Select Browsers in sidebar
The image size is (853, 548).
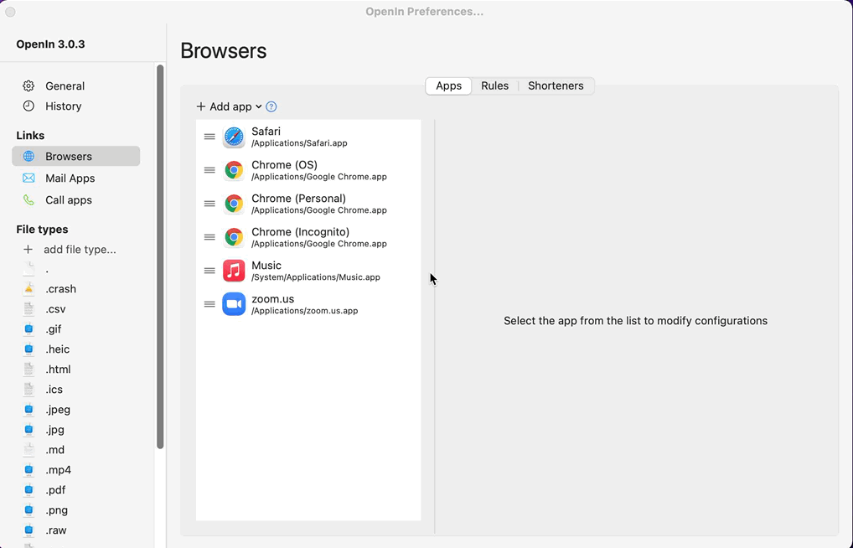coord(75,157)
